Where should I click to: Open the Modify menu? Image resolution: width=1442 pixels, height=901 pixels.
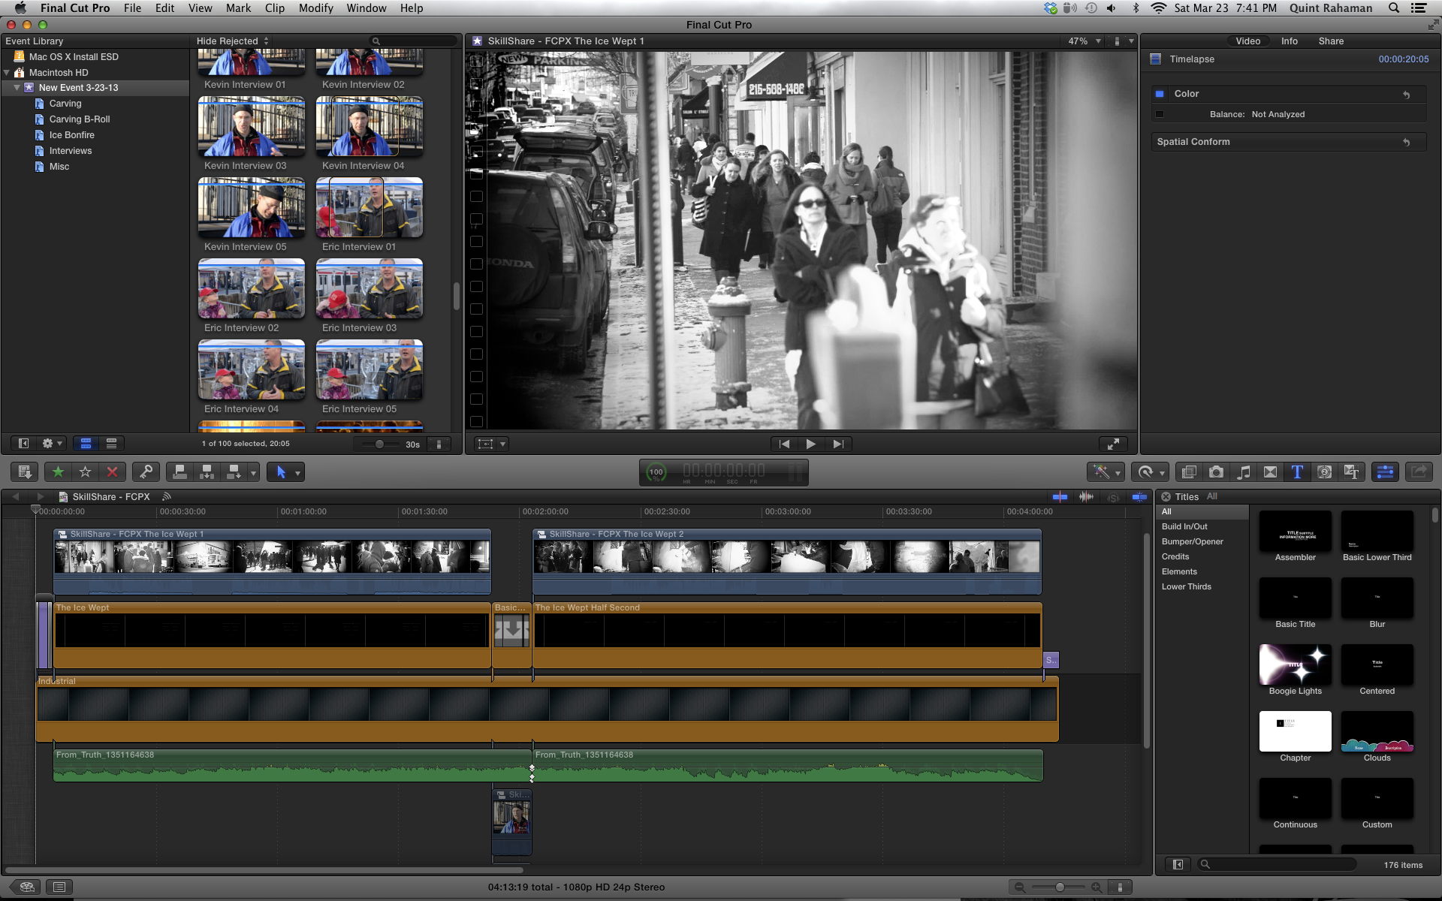coord(315,8)
